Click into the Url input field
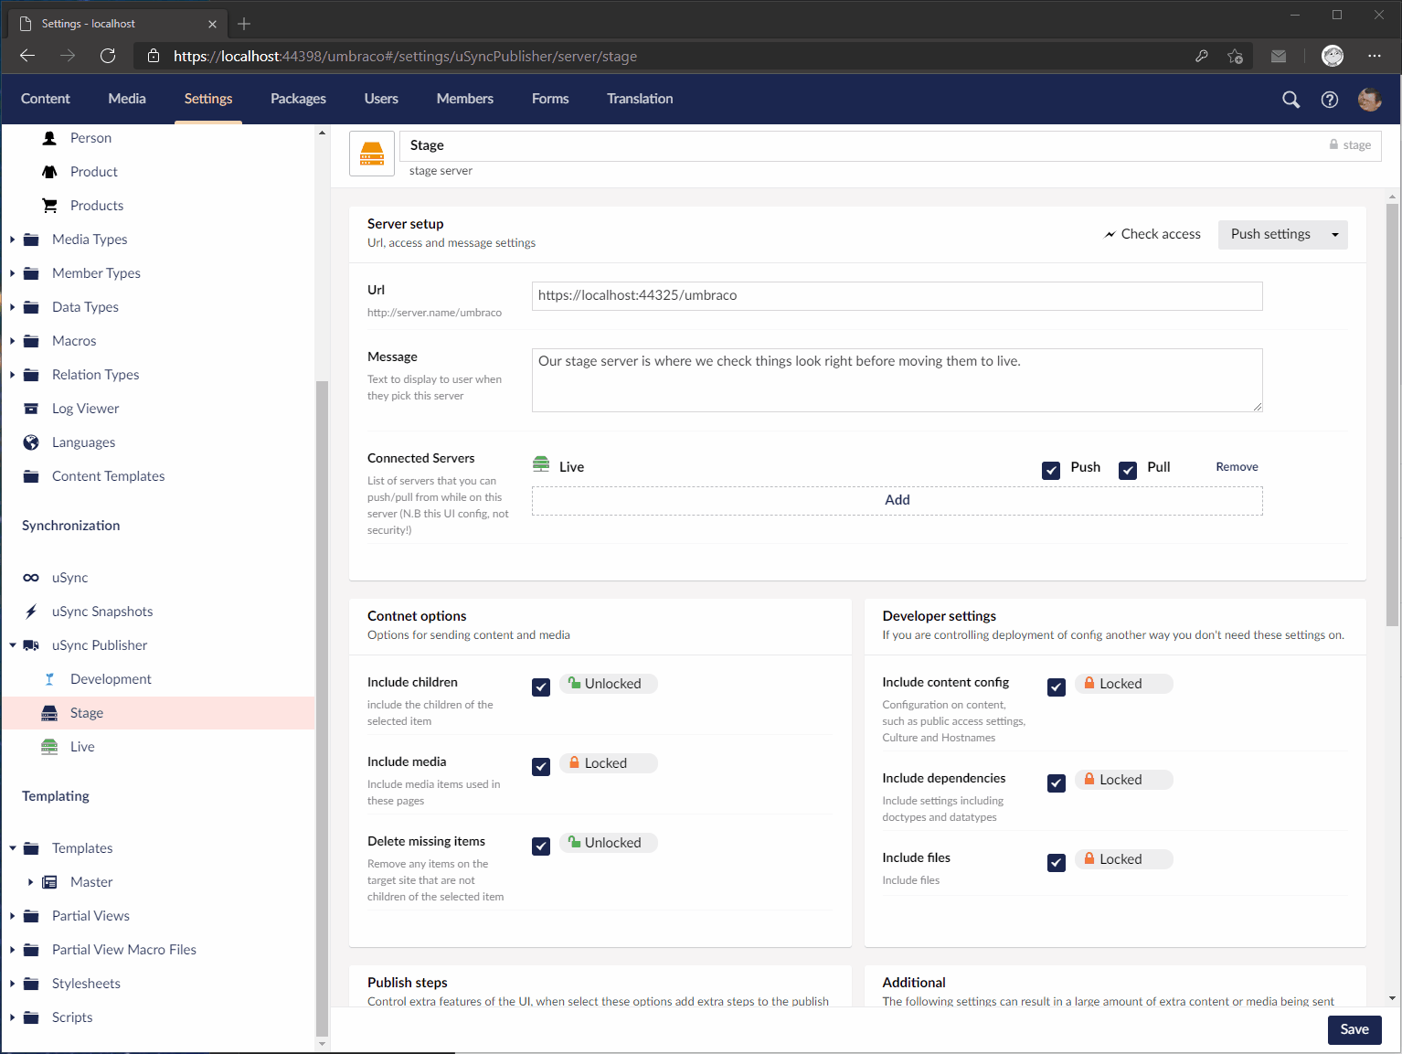Image resolution: width=1402 pixels, height=1054 pixels. pyautogui.click(x=896, y=295)
